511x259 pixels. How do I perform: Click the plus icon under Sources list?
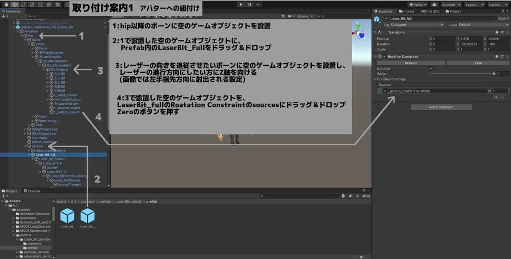pyautogui.click(x=496, y=97)
